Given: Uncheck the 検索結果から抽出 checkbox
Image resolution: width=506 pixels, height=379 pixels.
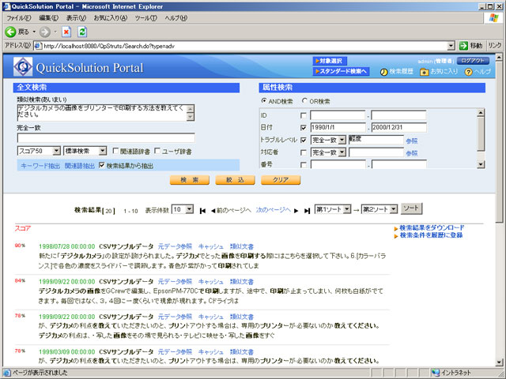Looking at the screenshot, I should (102, 165).
